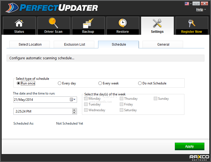Click the Raxco Software logo
Screen dimensions: 211x162
[x=199, y=158]
